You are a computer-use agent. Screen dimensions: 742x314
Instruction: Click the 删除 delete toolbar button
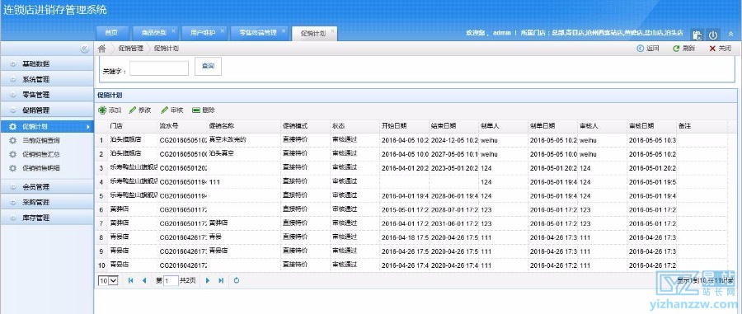click(204, 110)
